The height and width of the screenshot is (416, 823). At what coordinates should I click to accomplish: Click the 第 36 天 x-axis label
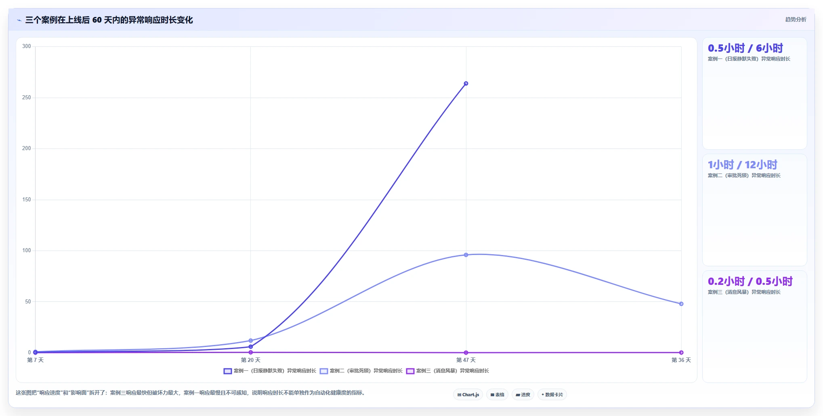click(x=681, y=360)
